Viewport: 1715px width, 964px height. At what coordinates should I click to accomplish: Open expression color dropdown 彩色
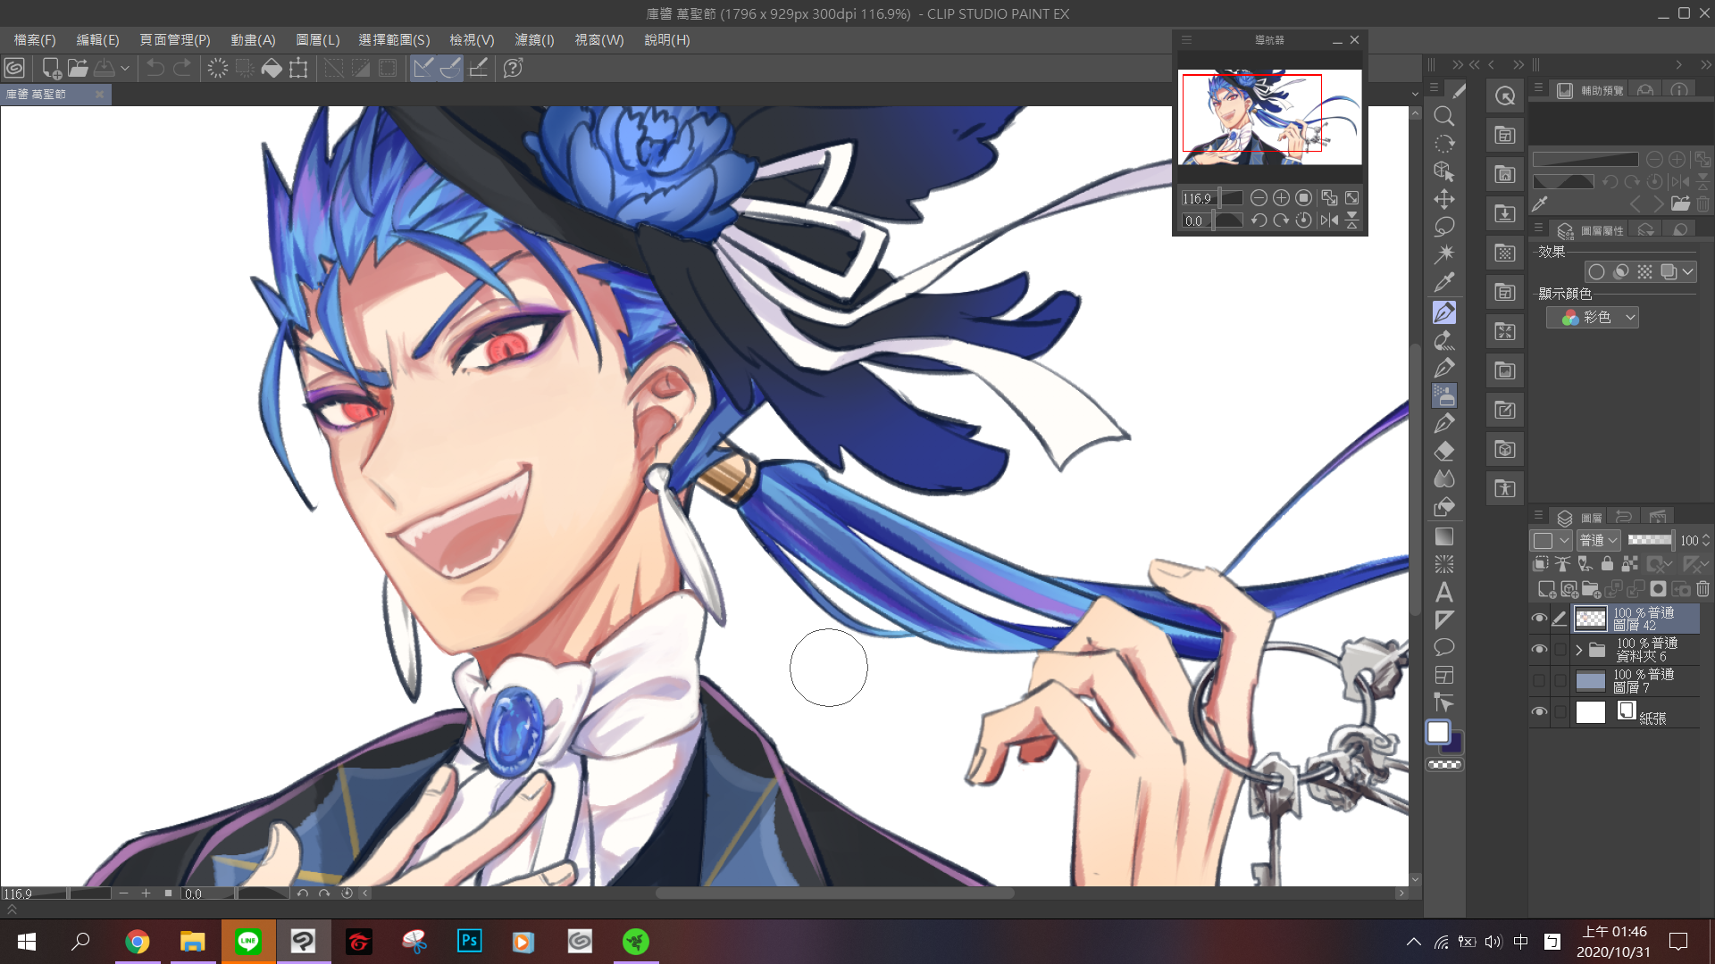(x=1593, y=318)
